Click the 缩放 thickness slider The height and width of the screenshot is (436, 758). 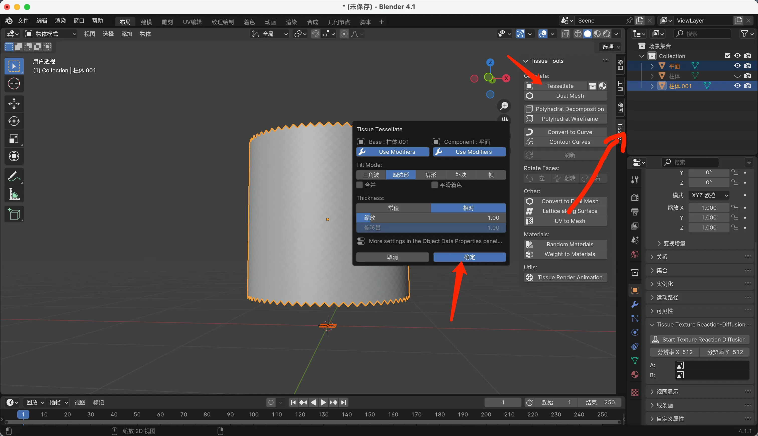click(x=431, y=218)
